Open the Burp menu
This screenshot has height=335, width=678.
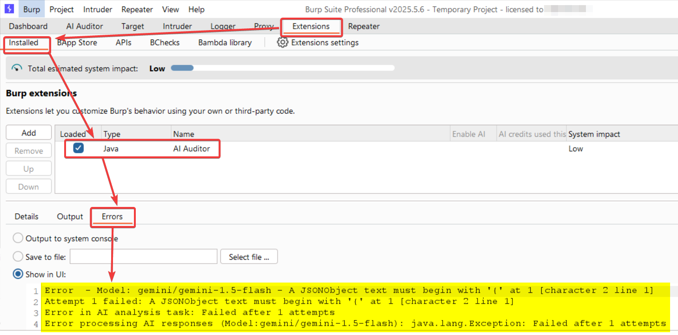32,9
